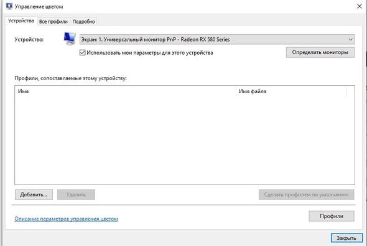Click the Color Management title bar icon
This screenshot has height=246, width=367.
pos(9,6)
